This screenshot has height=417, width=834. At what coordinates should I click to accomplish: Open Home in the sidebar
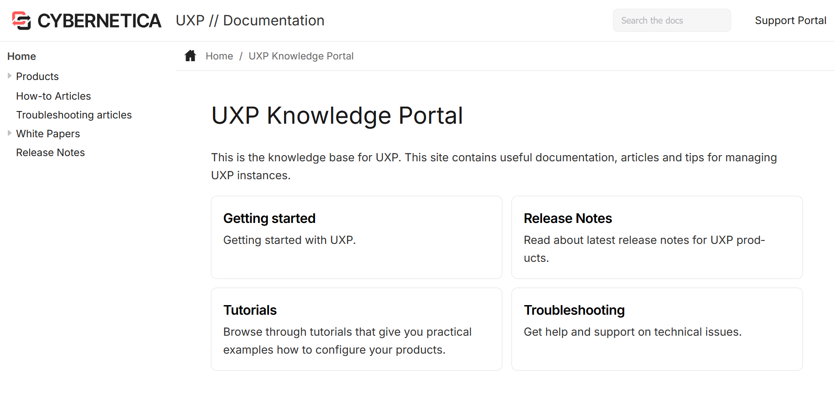21,56
